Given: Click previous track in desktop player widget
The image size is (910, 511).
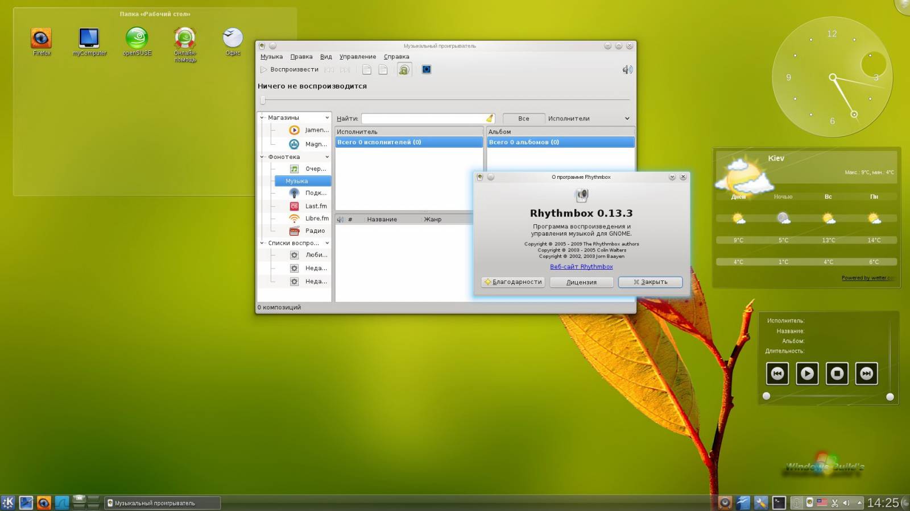Looking at the screenshot, I should click(777, 374).
